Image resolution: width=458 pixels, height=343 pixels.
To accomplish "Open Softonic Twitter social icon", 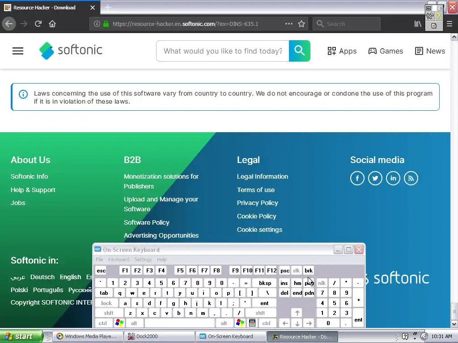I will coord(375,178).
